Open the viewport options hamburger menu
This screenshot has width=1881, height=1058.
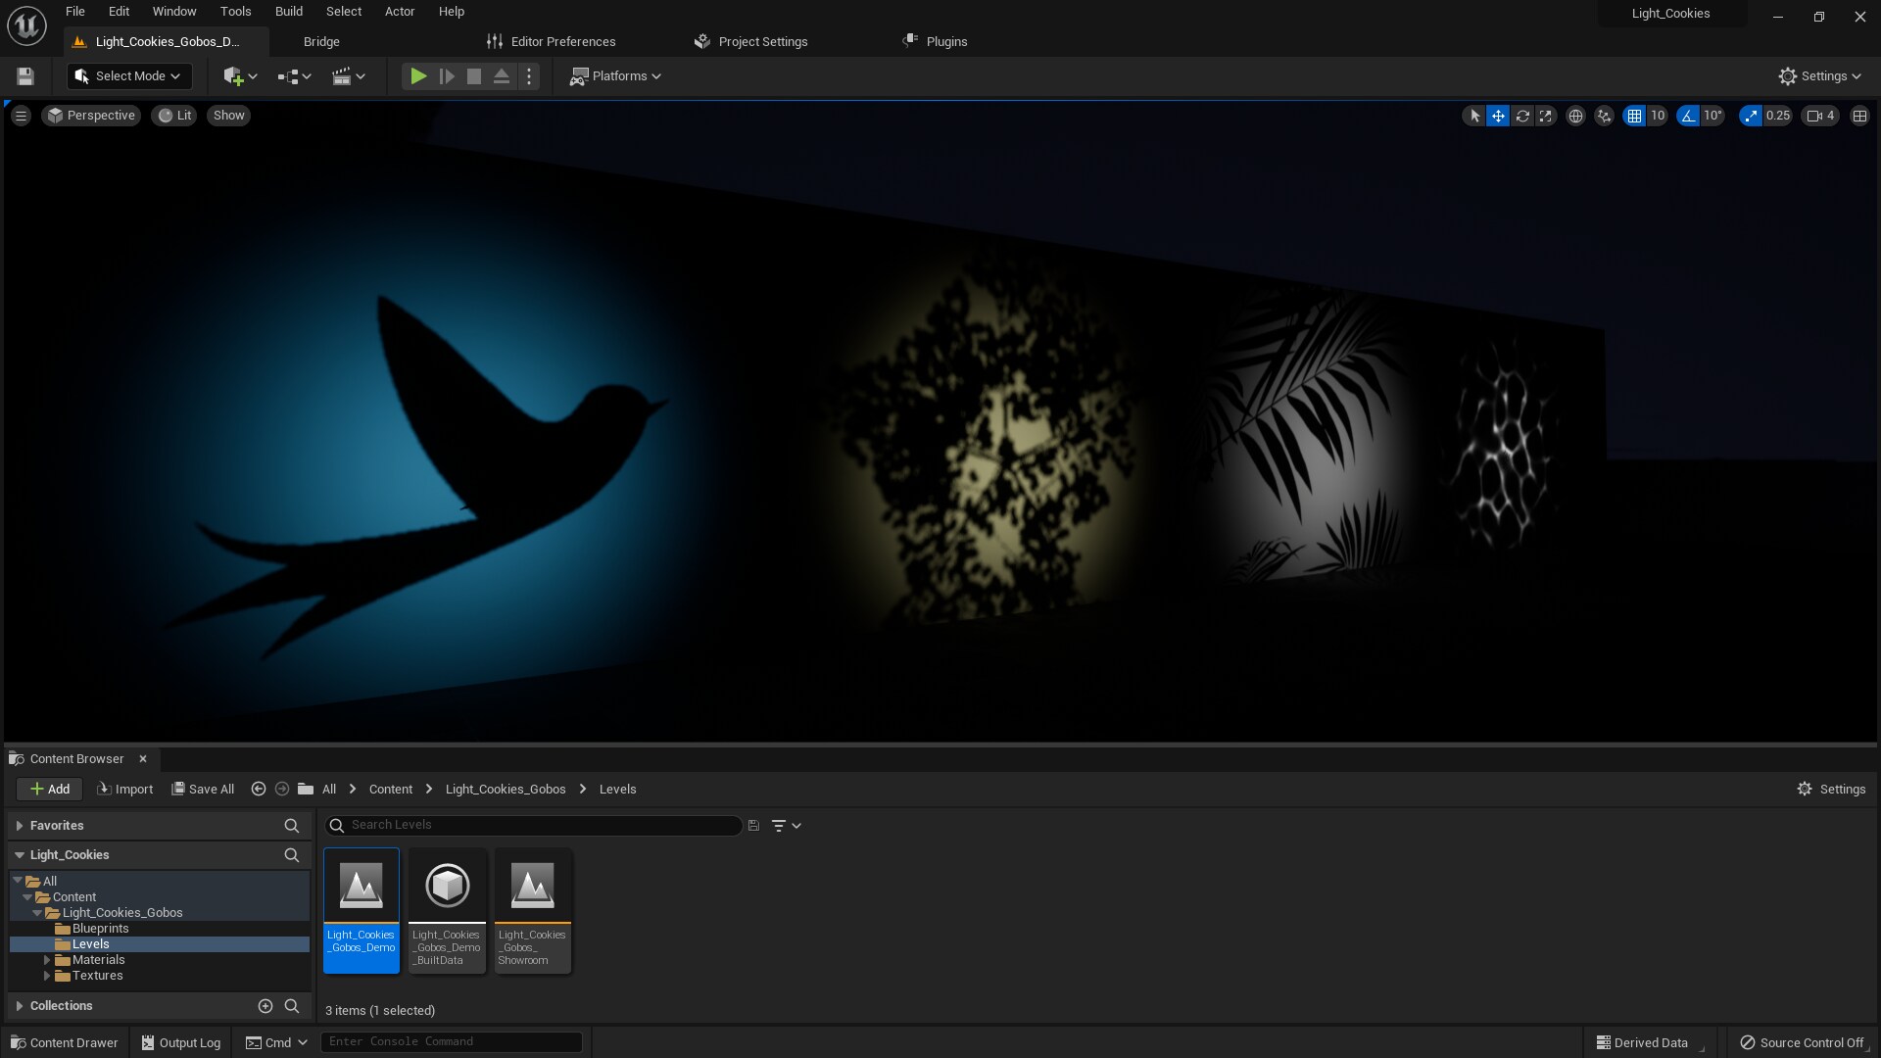point(21,116)
